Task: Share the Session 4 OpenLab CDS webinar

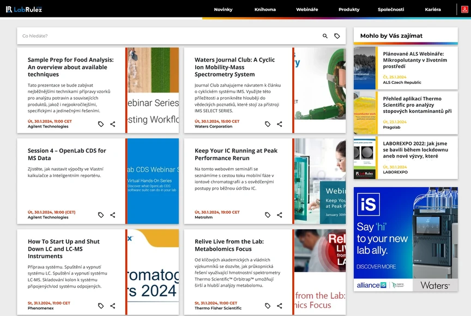Action: [113, 215]
